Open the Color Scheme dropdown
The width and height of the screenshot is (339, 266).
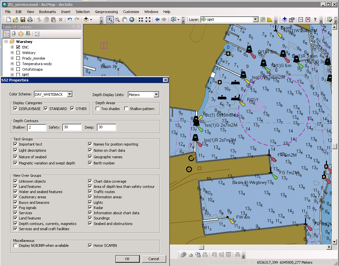tap(70, 94)
